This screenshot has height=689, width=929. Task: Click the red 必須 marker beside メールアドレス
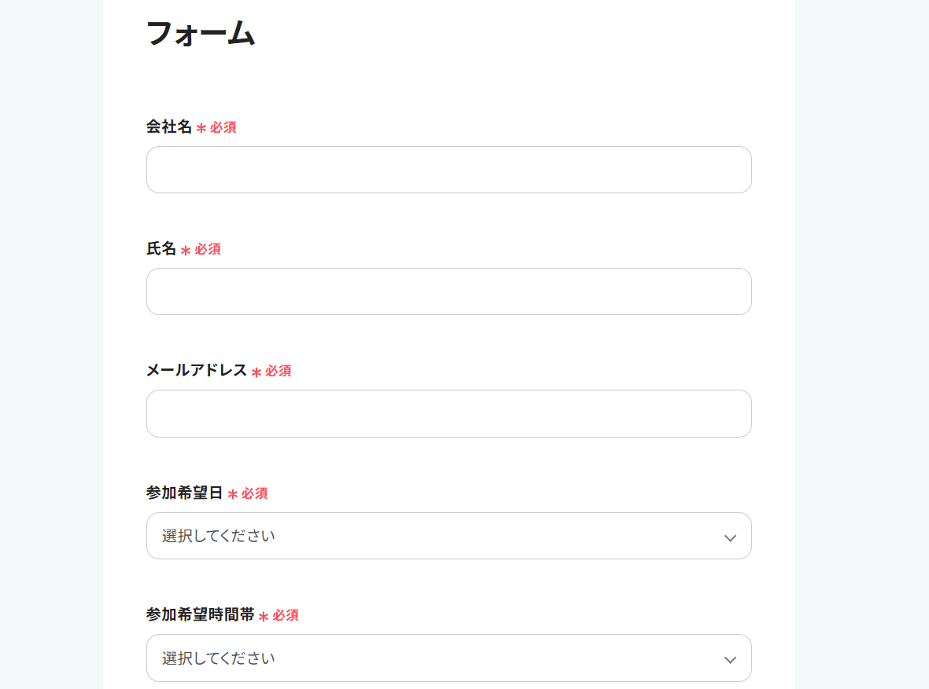click(x=278, y=371)
